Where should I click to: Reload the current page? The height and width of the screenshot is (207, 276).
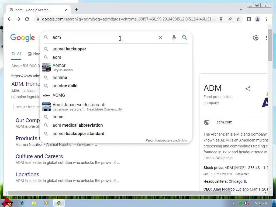(x=27, y=19)
